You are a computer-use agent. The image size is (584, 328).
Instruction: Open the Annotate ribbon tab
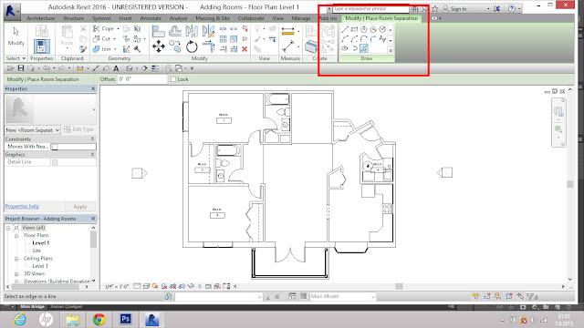(x=151, y=18)
